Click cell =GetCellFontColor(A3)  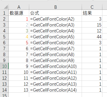(x=56, y=25)
